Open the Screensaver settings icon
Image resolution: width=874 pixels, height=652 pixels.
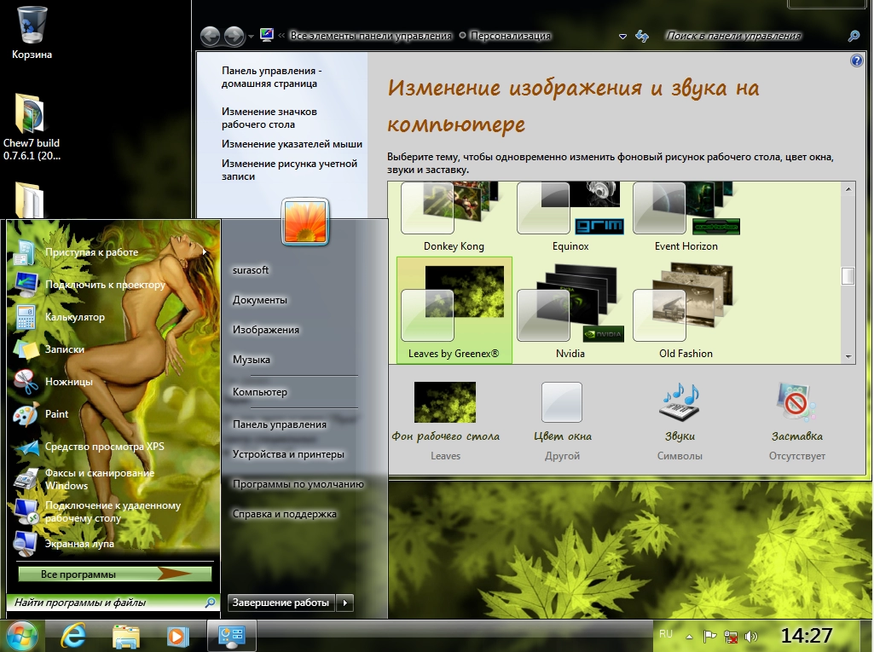click(x=796, y=402)
